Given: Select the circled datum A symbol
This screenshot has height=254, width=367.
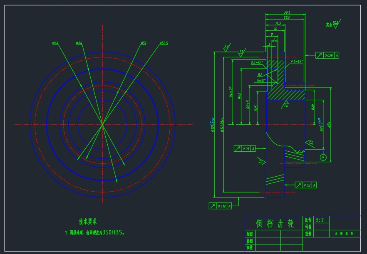Looking at the screenshot, I should (323, 157).
